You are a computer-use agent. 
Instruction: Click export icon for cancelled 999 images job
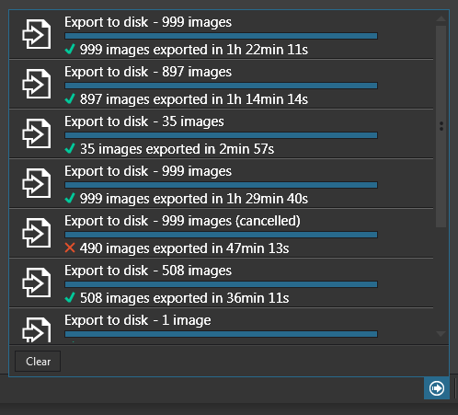point(37,233)
